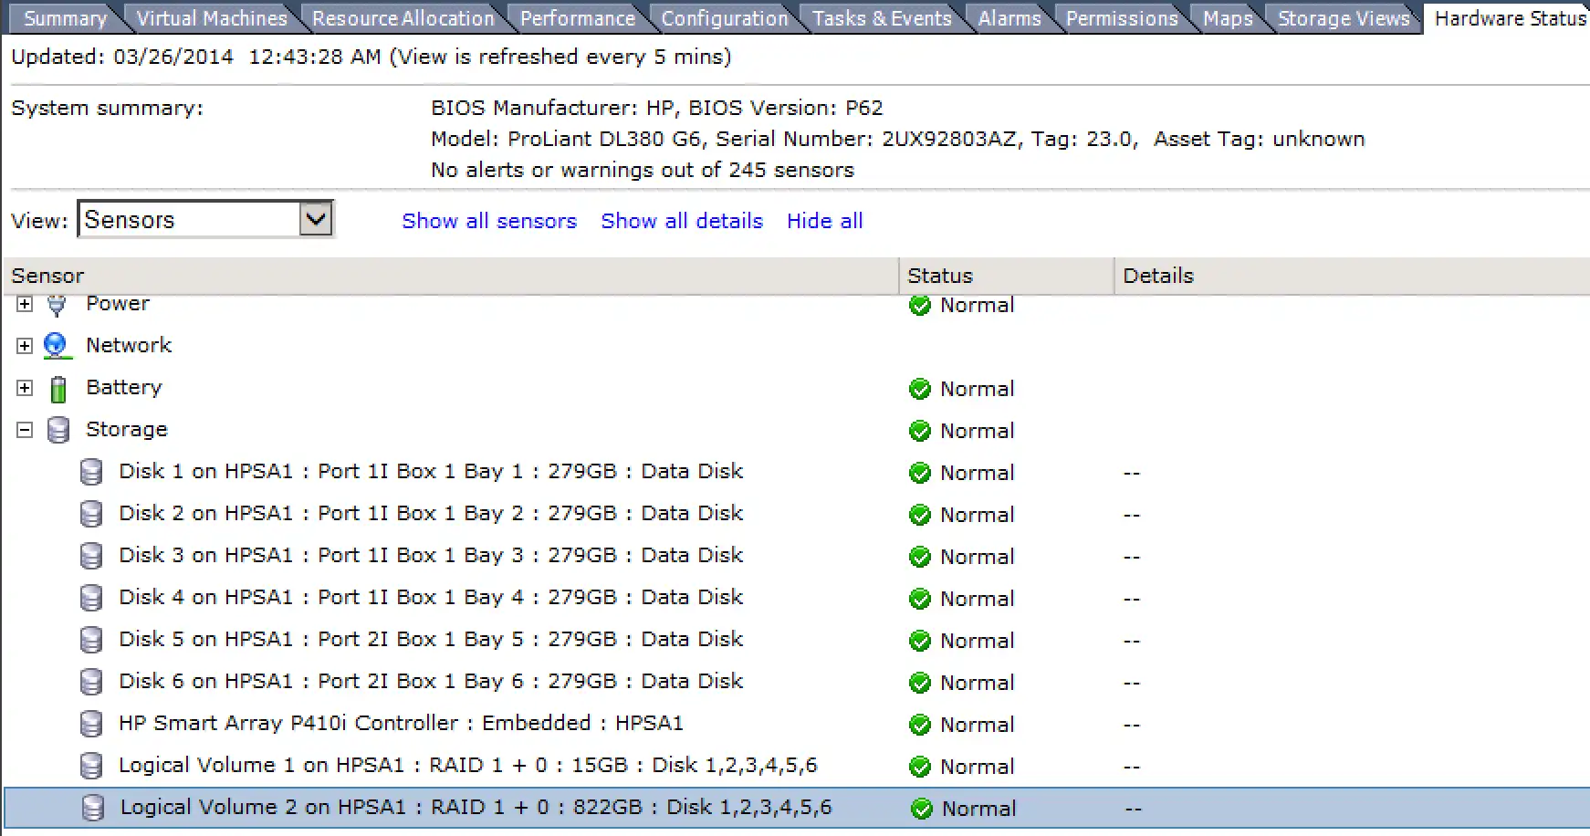Expand the Power sensor group
This screenshot has height=836, width=1590.
click(25, 304)
